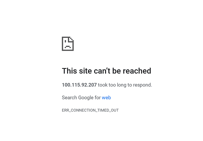Click the frowning mouth on error icon
203x141 pixels.
[x=68, y=47]
